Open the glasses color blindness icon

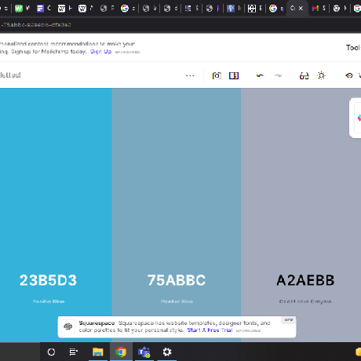coord(304,76)
